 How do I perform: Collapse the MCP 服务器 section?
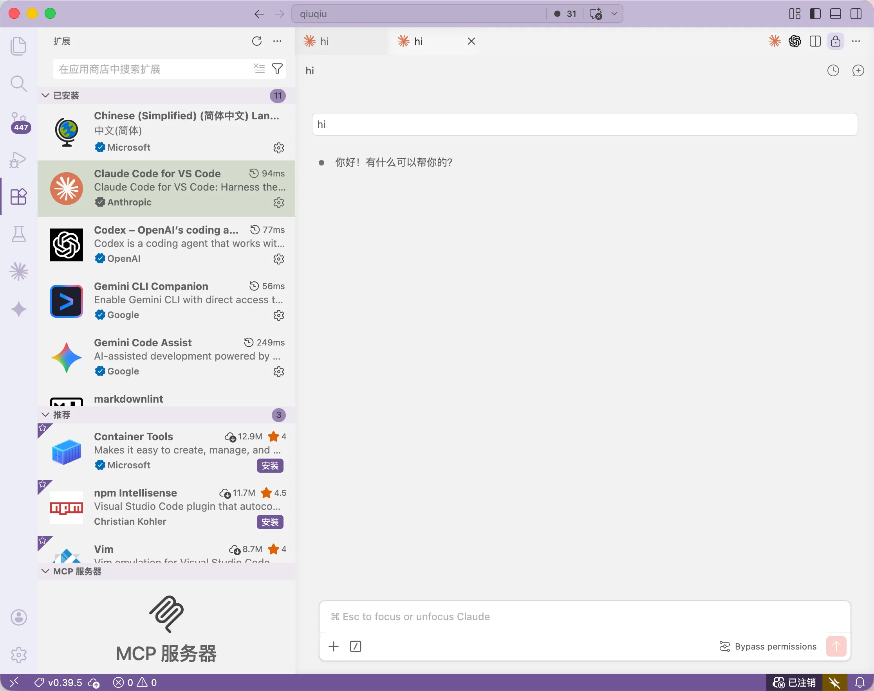coord(166,571)
